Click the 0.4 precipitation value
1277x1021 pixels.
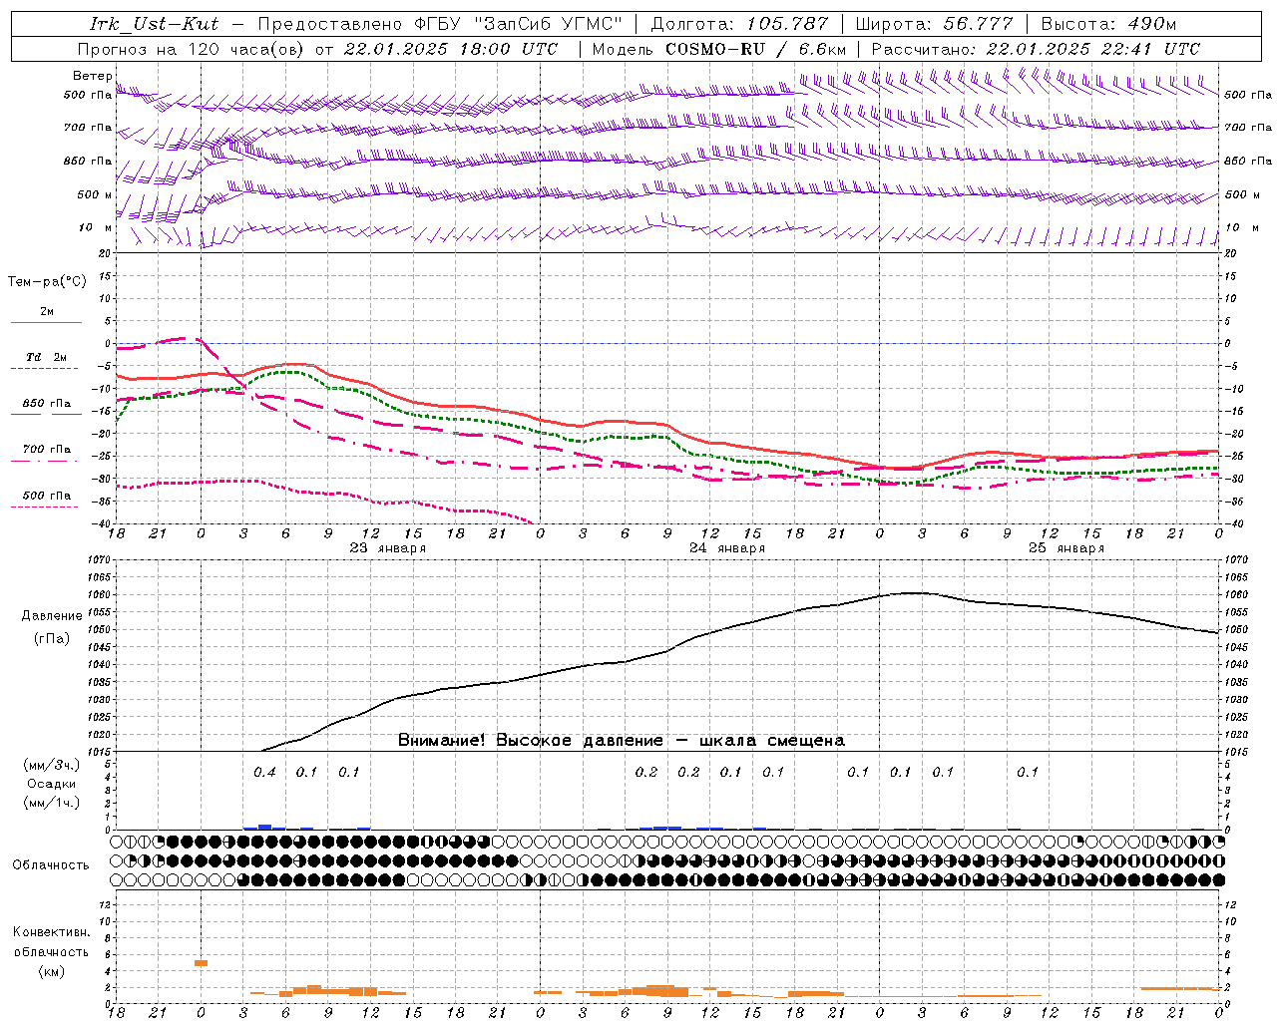tap(264, 772)
